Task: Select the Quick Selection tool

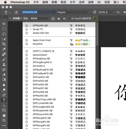Action: 4,39
